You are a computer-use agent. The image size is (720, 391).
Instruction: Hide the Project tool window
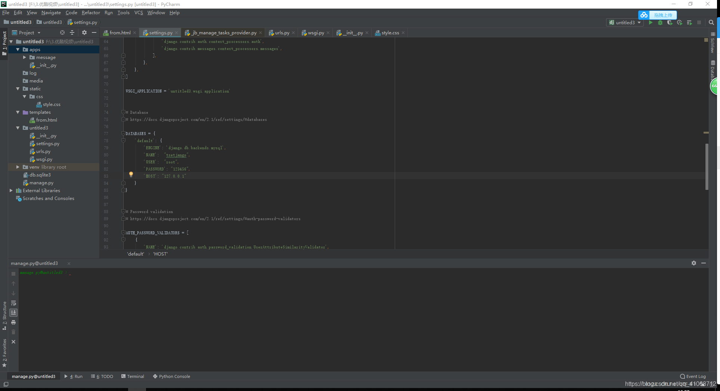[94, 33]
